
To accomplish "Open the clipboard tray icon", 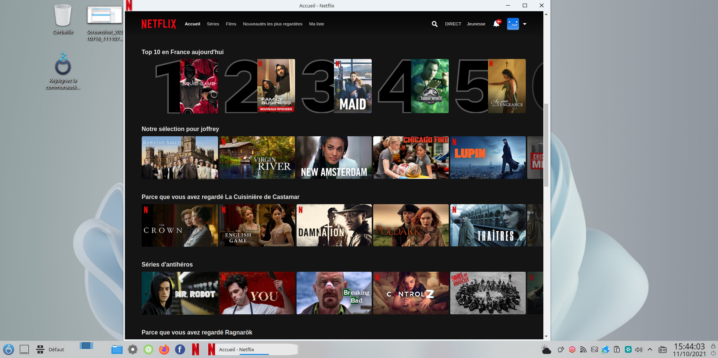I will coord(617,349).
